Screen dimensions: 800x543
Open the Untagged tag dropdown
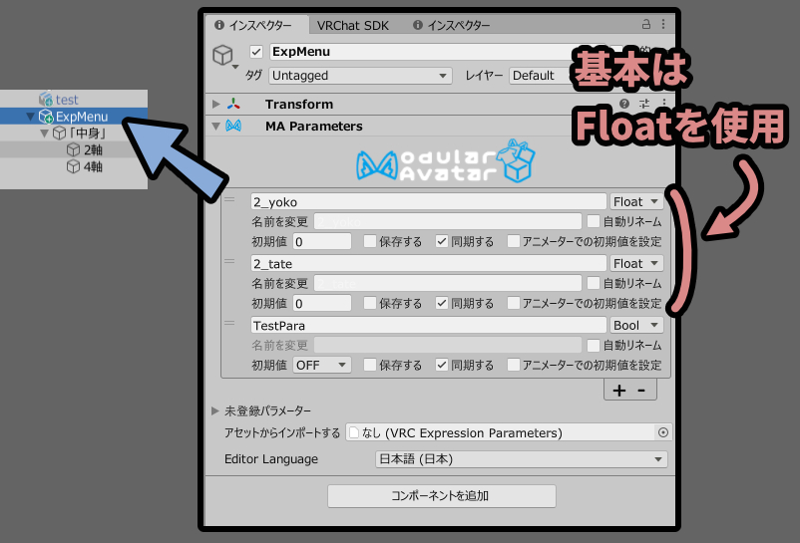click(x=360, y=76)
